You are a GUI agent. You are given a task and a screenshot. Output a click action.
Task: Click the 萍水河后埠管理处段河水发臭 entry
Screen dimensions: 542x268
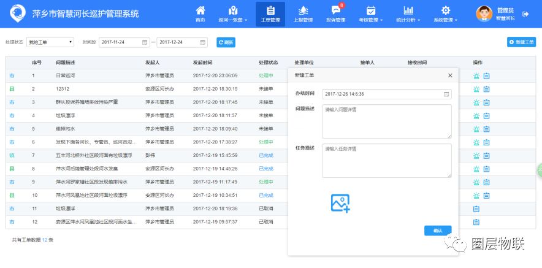(87, 169)
